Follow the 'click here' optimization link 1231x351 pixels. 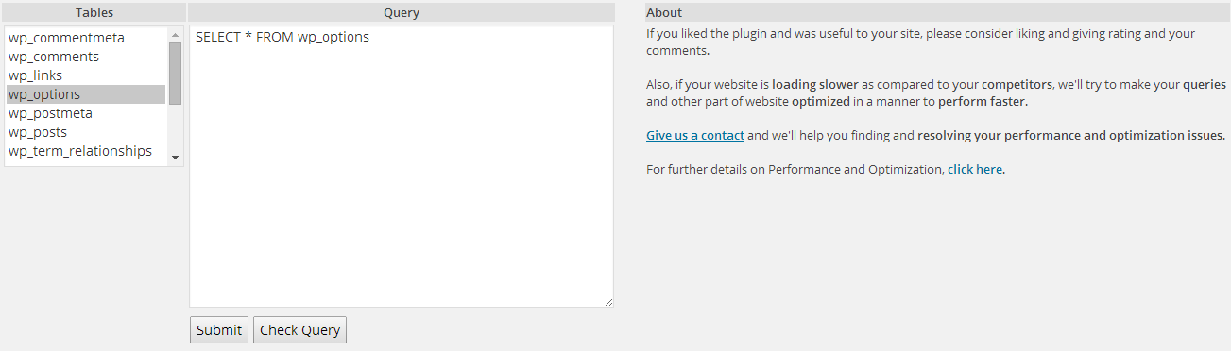click(x=975, y=170)
